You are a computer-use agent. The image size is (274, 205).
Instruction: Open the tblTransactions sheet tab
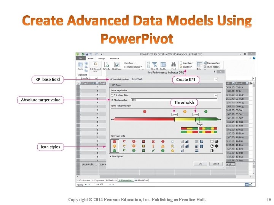click(x=126, y=180)
